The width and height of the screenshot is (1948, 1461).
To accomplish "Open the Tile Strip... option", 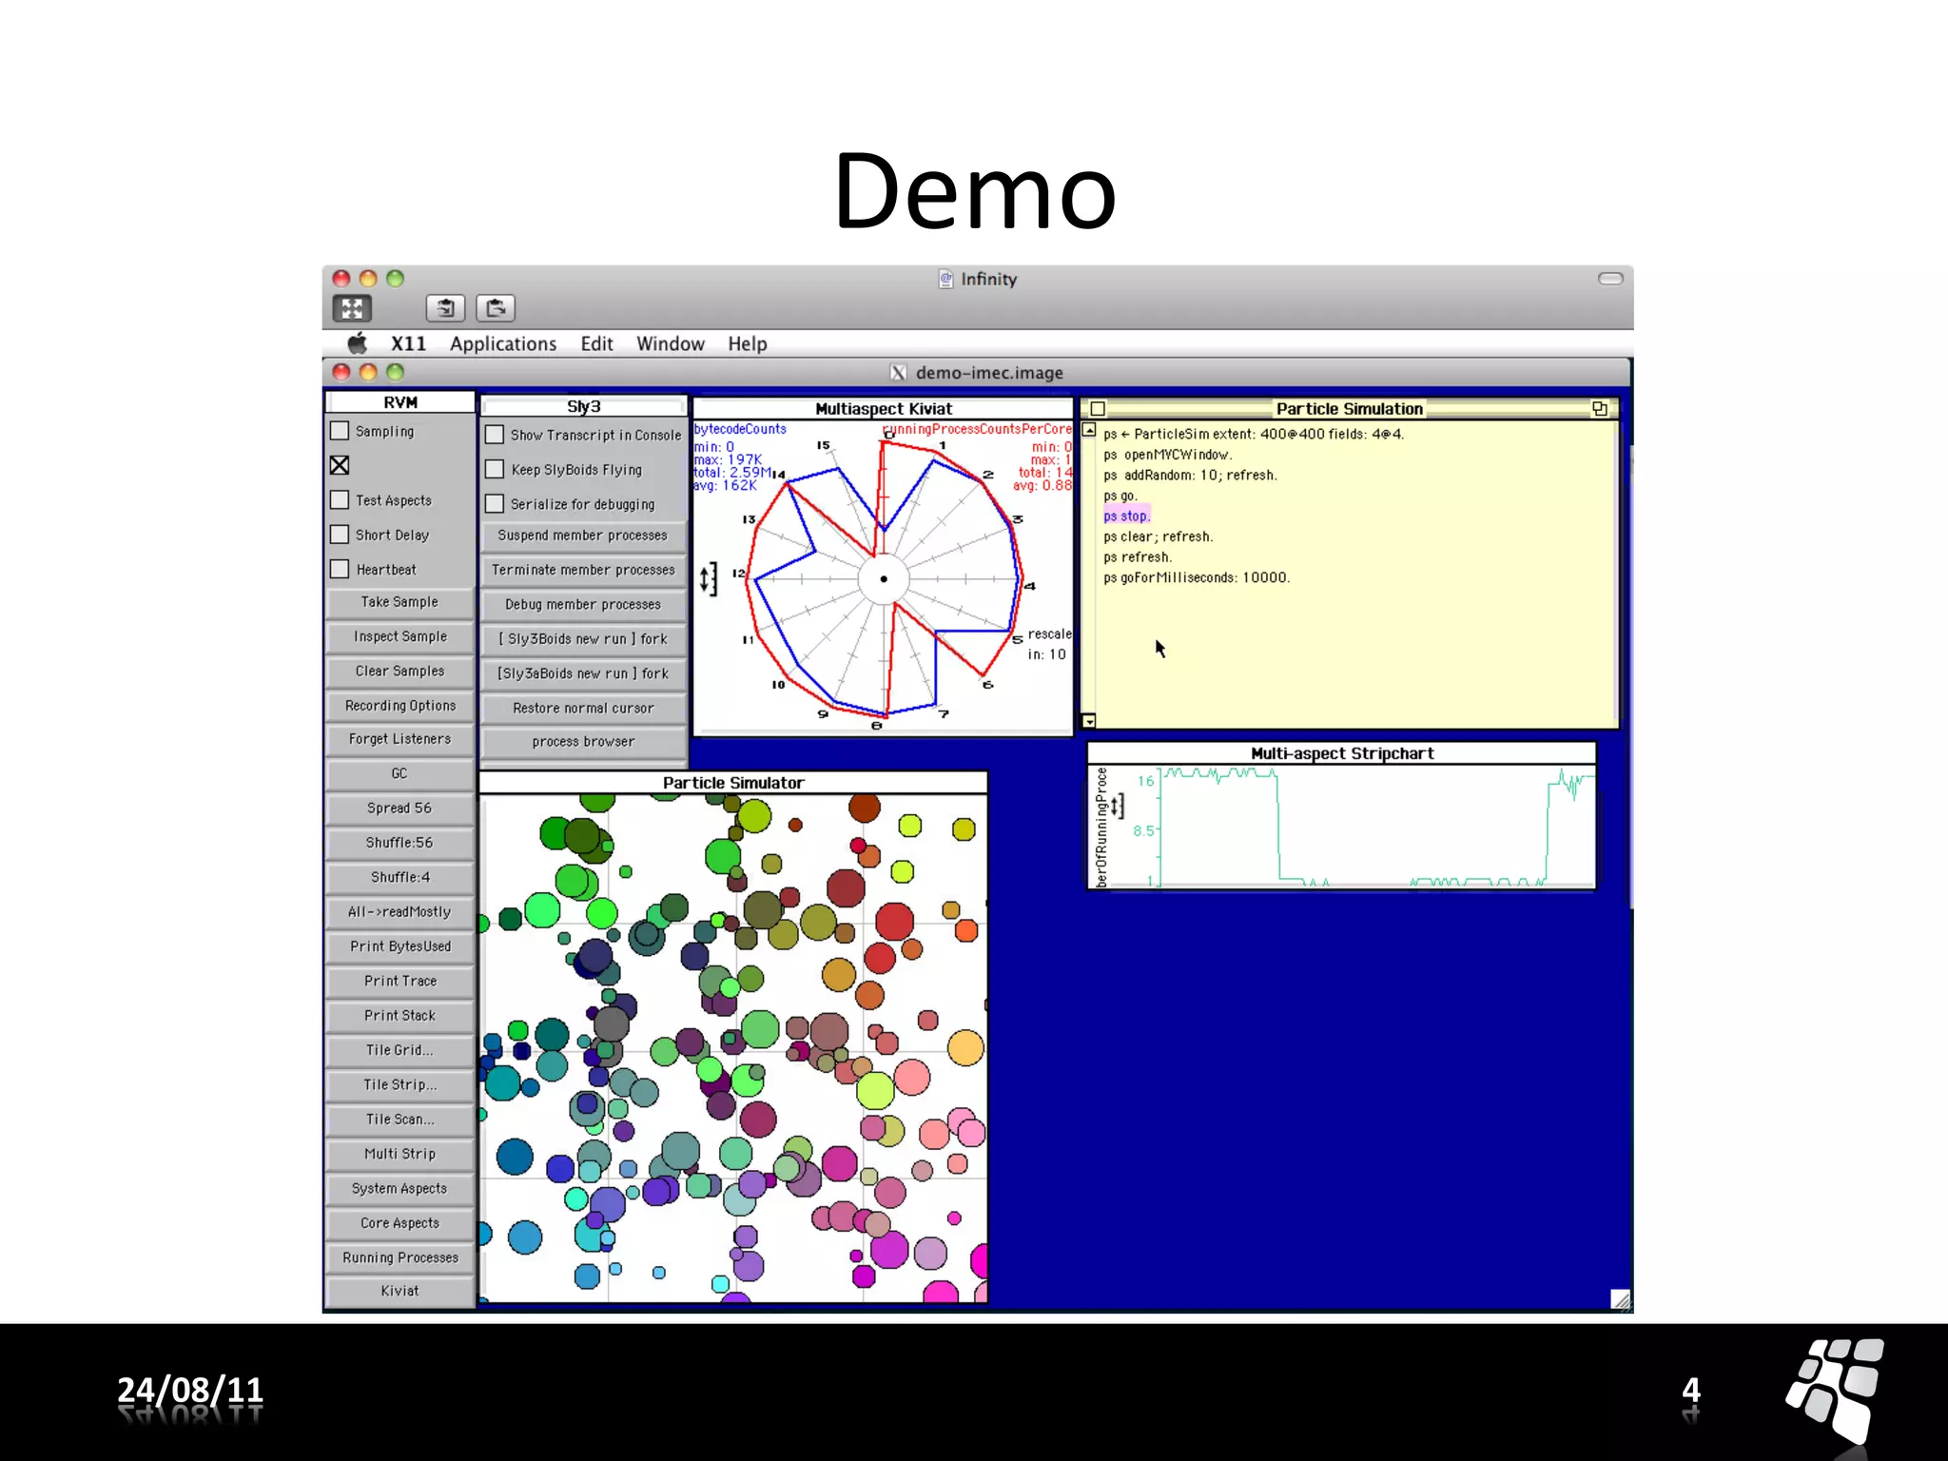I will (x=400, y=1084).
